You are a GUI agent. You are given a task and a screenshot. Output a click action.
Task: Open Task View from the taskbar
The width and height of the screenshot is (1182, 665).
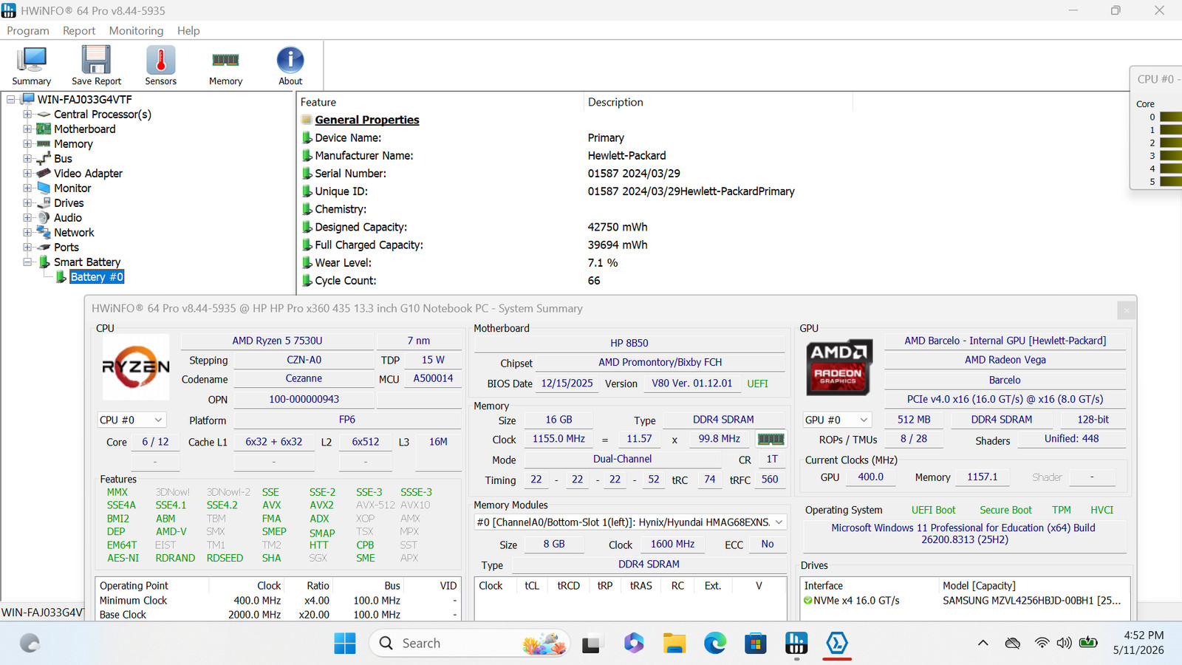pyautogui.click(x=591, y=644)
